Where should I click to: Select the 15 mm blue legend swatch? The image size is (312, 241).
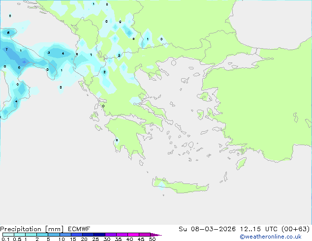(x=76, y=235)
